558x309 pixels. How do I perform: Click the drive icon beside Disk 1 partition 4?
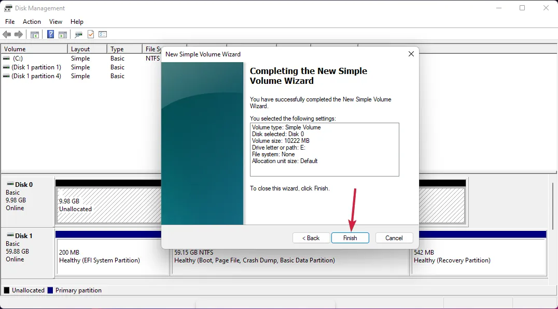tap(6, 76)
